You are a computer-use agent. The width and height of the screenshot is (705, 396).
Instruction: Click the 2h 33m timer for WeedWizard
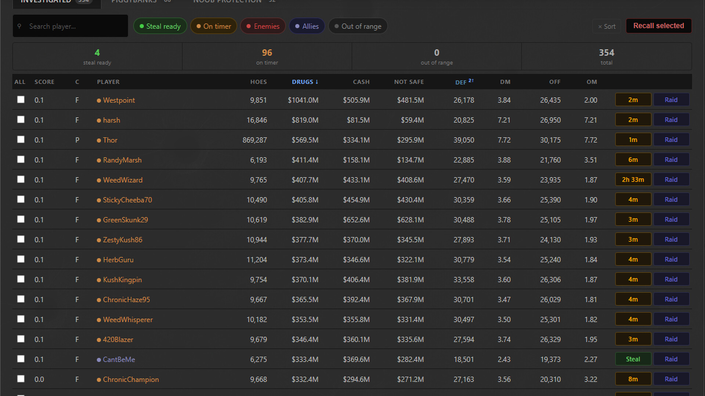pyautogui.click(x=633, y=180)
